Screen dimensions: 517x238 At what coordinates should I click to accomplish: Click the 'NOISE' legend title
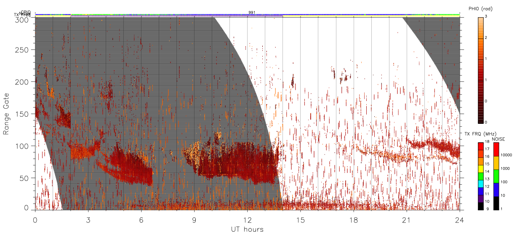click(498, 139)
